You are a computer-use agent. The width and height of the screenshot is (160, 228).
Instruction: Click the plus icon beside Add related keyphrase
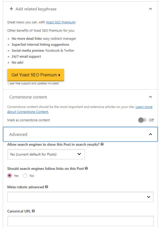pyautogui.click(x=11, y=9)
